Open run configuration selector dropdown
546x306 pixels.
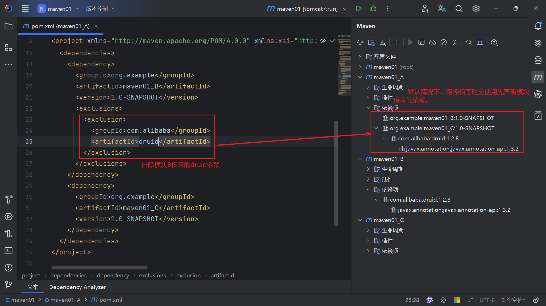pyautogui.click(x=307, y=9)
